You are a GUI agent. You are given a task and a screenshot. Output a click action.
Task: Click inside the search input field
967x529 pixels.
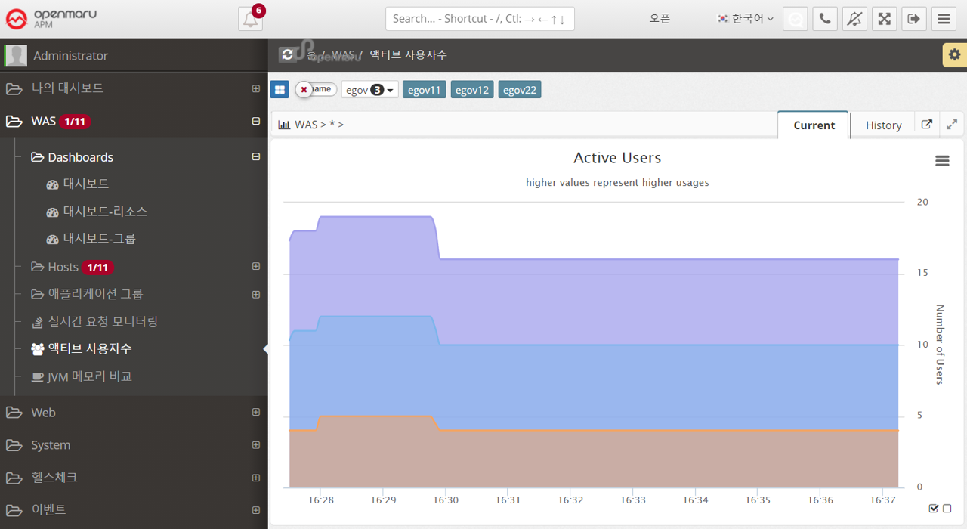click(x=479, y=19)
